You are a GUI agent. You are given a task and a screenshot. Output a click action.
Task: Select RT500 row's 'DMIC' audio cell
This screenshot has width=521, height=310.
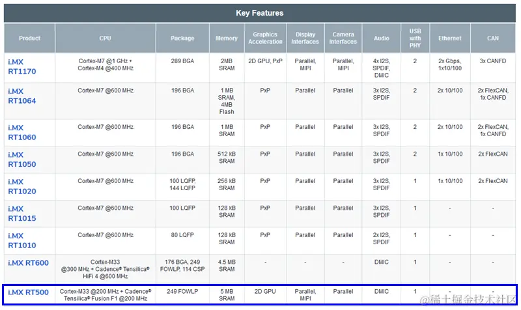(382, 295)
